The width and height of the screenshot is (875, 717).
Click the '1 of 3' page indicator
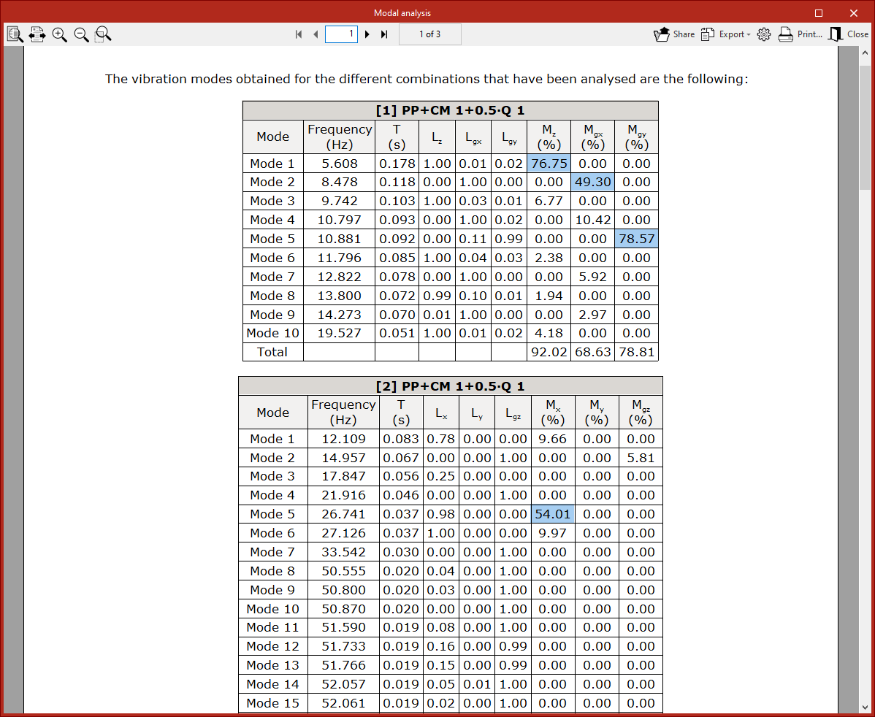click(429, 34)
